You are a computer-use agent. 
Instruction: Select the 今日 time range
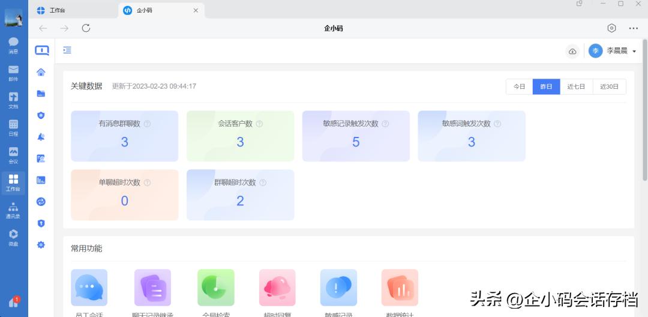520,87
